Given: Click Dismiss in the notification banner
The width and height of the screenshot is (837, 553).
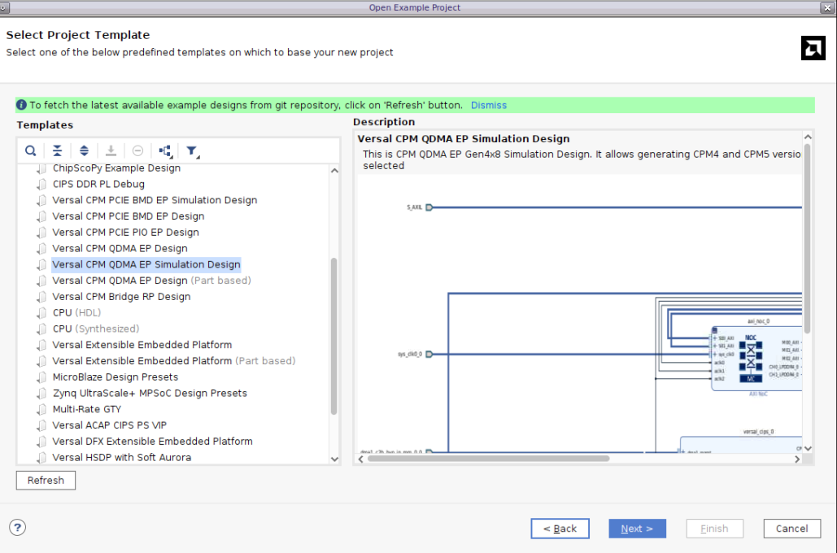Looking at the screenshot, I should 488,105.
